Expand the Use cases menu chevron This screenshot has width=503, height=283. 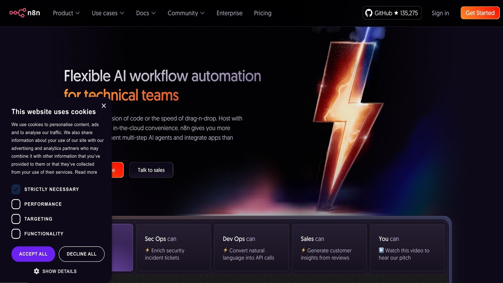tap(122, 13)
